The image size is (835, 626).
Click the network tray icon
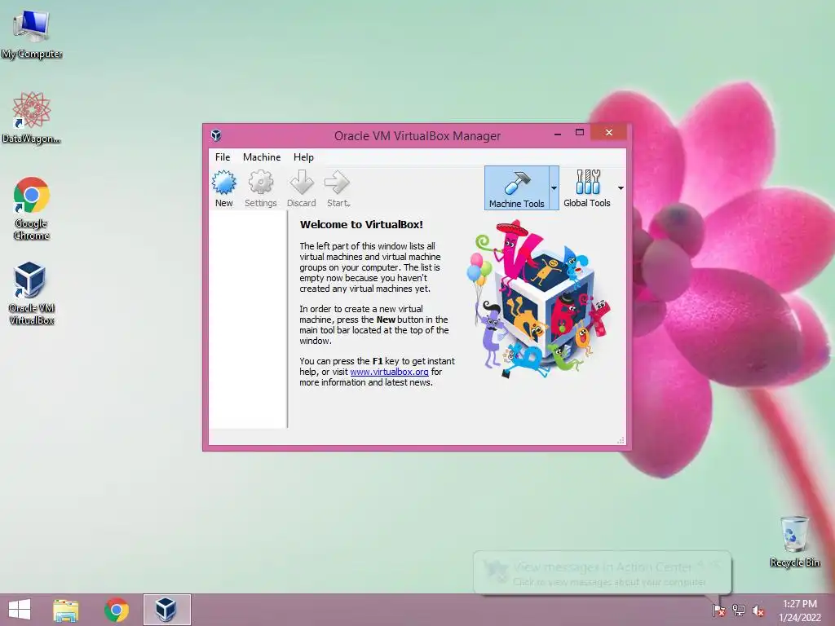tap(739, 610)
